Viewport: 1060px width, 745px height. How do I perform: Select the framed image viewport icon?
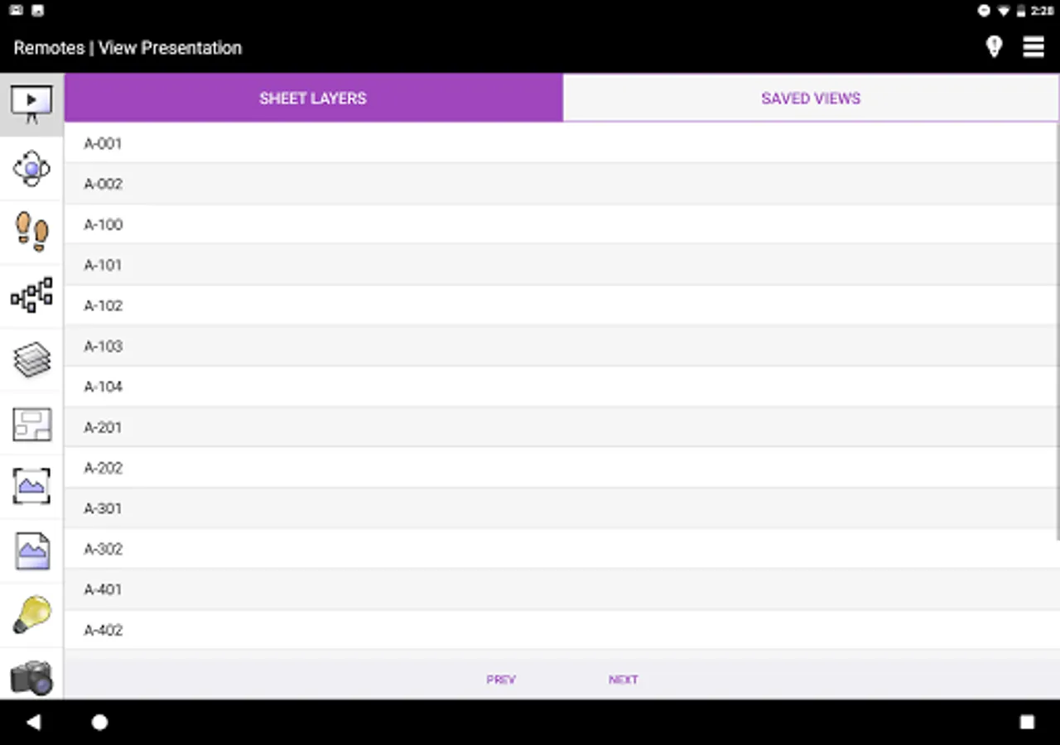pyautogui.click(x=31, y=486)
